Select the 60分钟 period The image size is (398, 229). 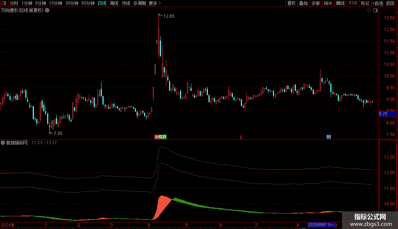click(x=88, y=3)
